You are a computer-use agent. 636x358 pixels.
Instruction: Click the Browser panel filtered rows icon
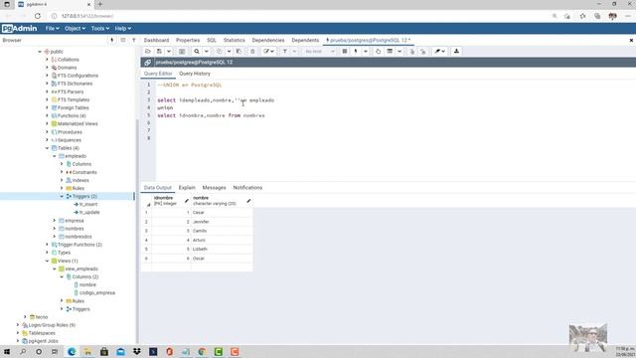pos(133,40)
